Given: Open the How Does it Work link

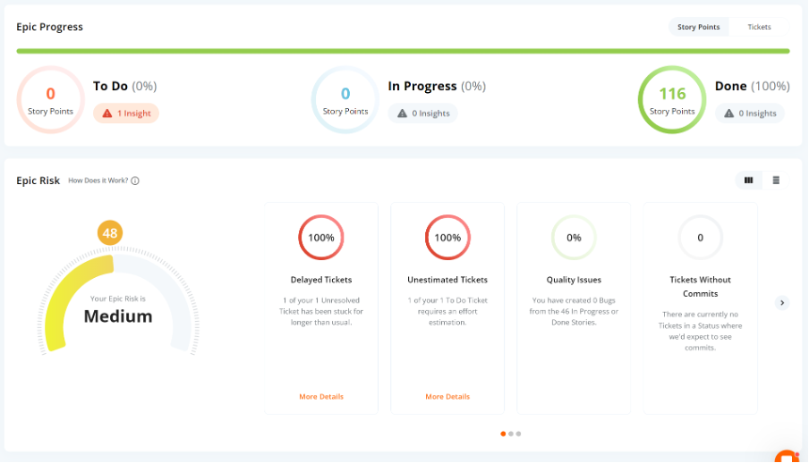Looking at the screenshot, I should 98,181.
